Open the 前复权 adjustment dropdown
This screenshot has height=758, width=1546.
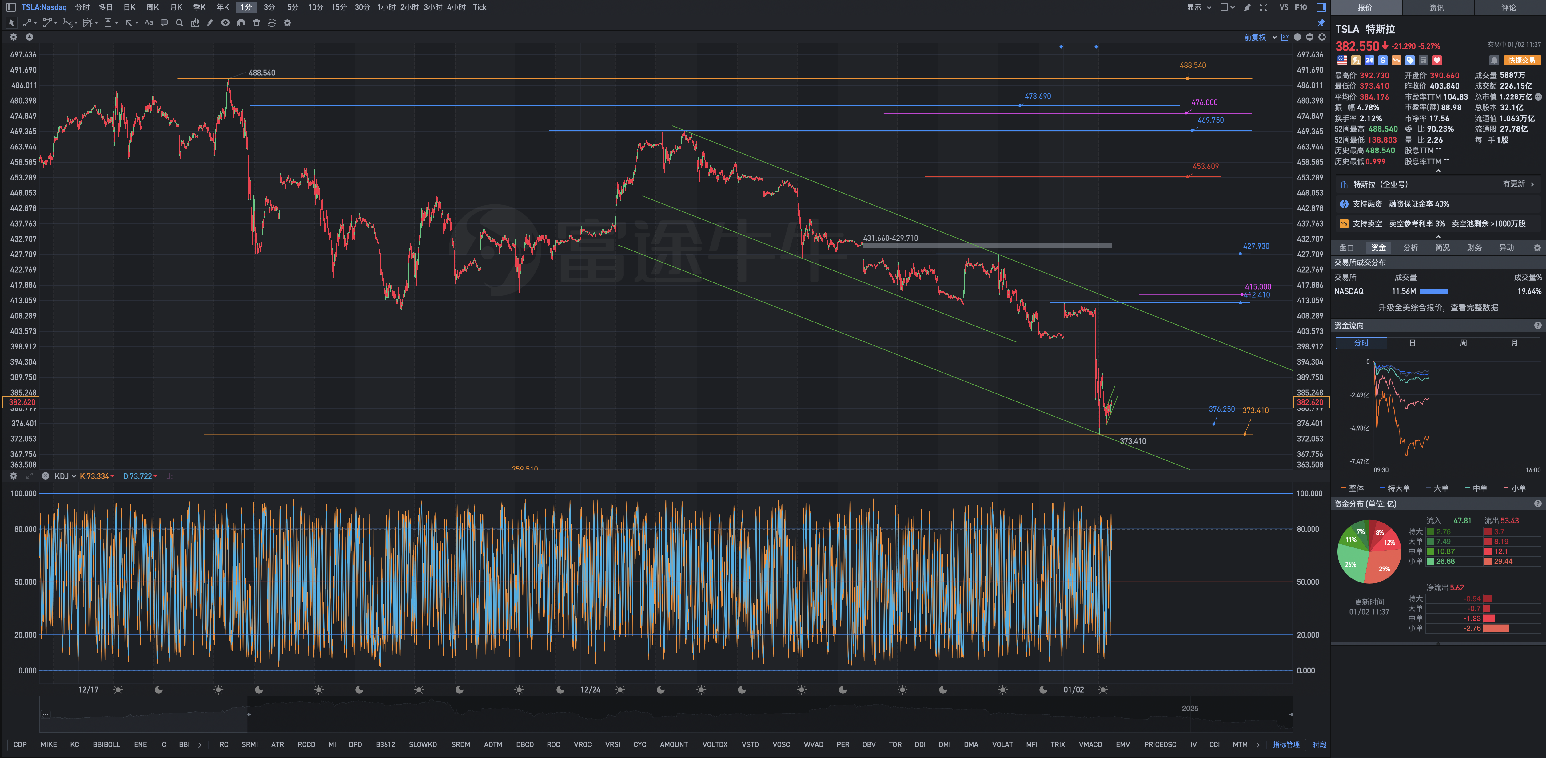click(x=1260, y=37)
